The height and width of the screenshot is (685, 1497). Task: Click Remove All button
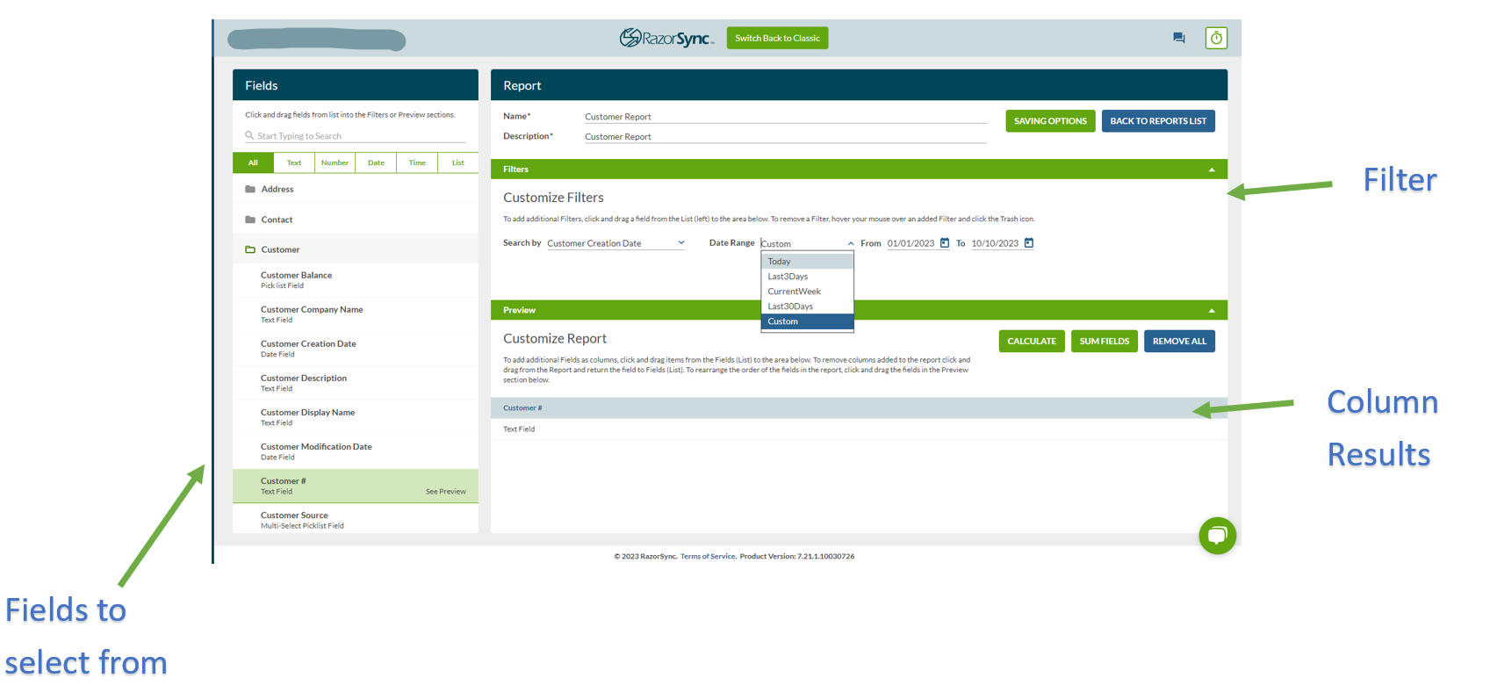click(x=1179, y=341)
